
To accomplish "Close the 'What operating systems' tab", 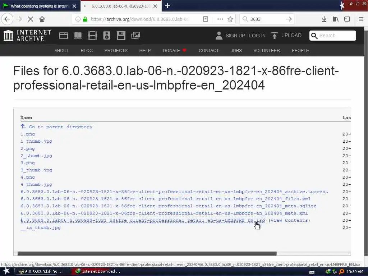I will (74, 6).
